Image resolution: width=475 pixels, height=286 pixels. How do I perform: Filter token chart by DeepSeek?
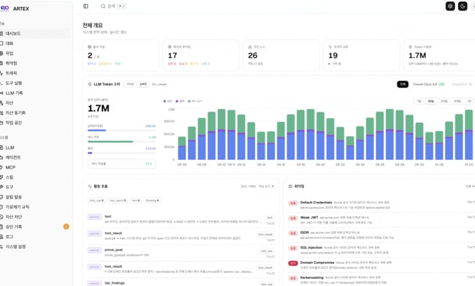pyautogui.click(x=461, y=84)
